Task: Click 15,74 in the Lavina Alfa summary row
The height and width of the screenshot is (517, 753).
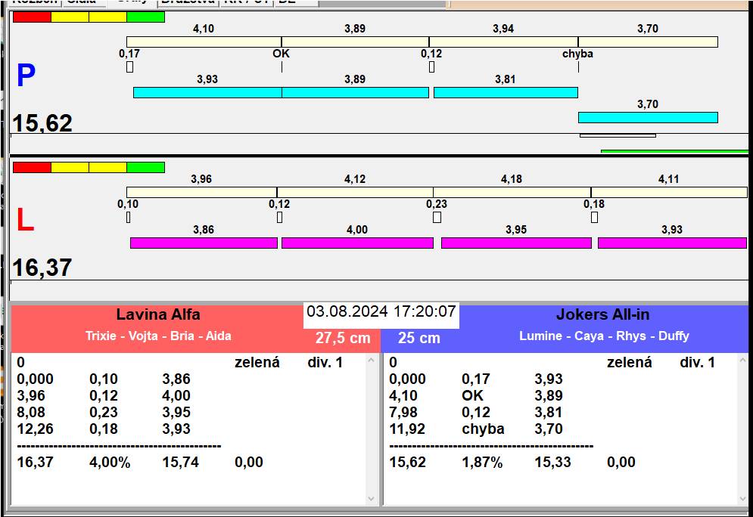Action: click(181, 463)
